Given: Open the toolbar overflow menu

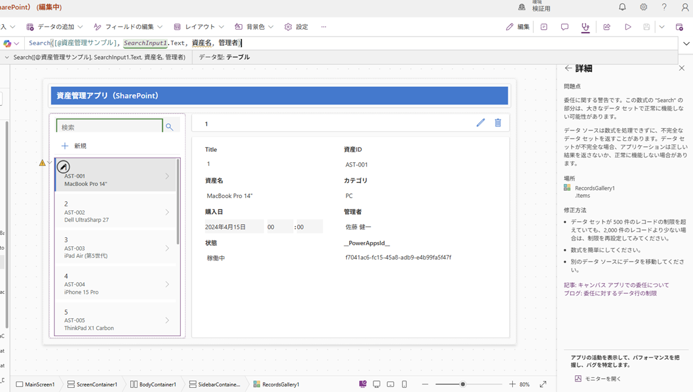Looking at the screenshot, I should [x=323, y=27].
